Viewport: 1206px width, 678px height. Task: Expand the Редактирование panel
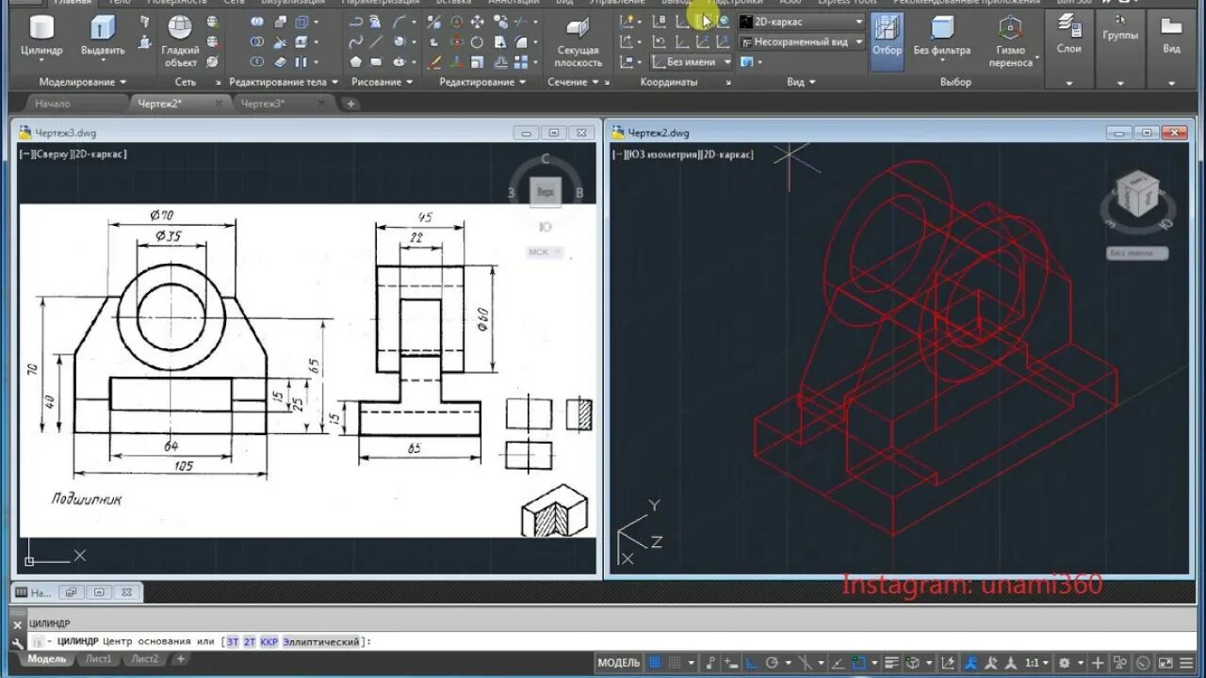pos(483,82)
